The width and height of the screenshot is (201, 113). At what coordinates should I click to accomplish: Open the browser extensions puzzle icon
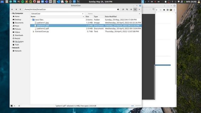pos(164,10)
